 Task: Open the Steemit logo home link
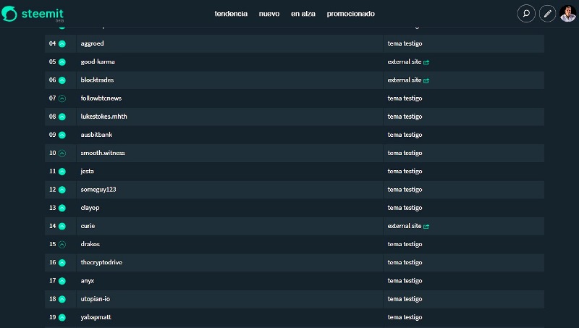tap(33, 14)
